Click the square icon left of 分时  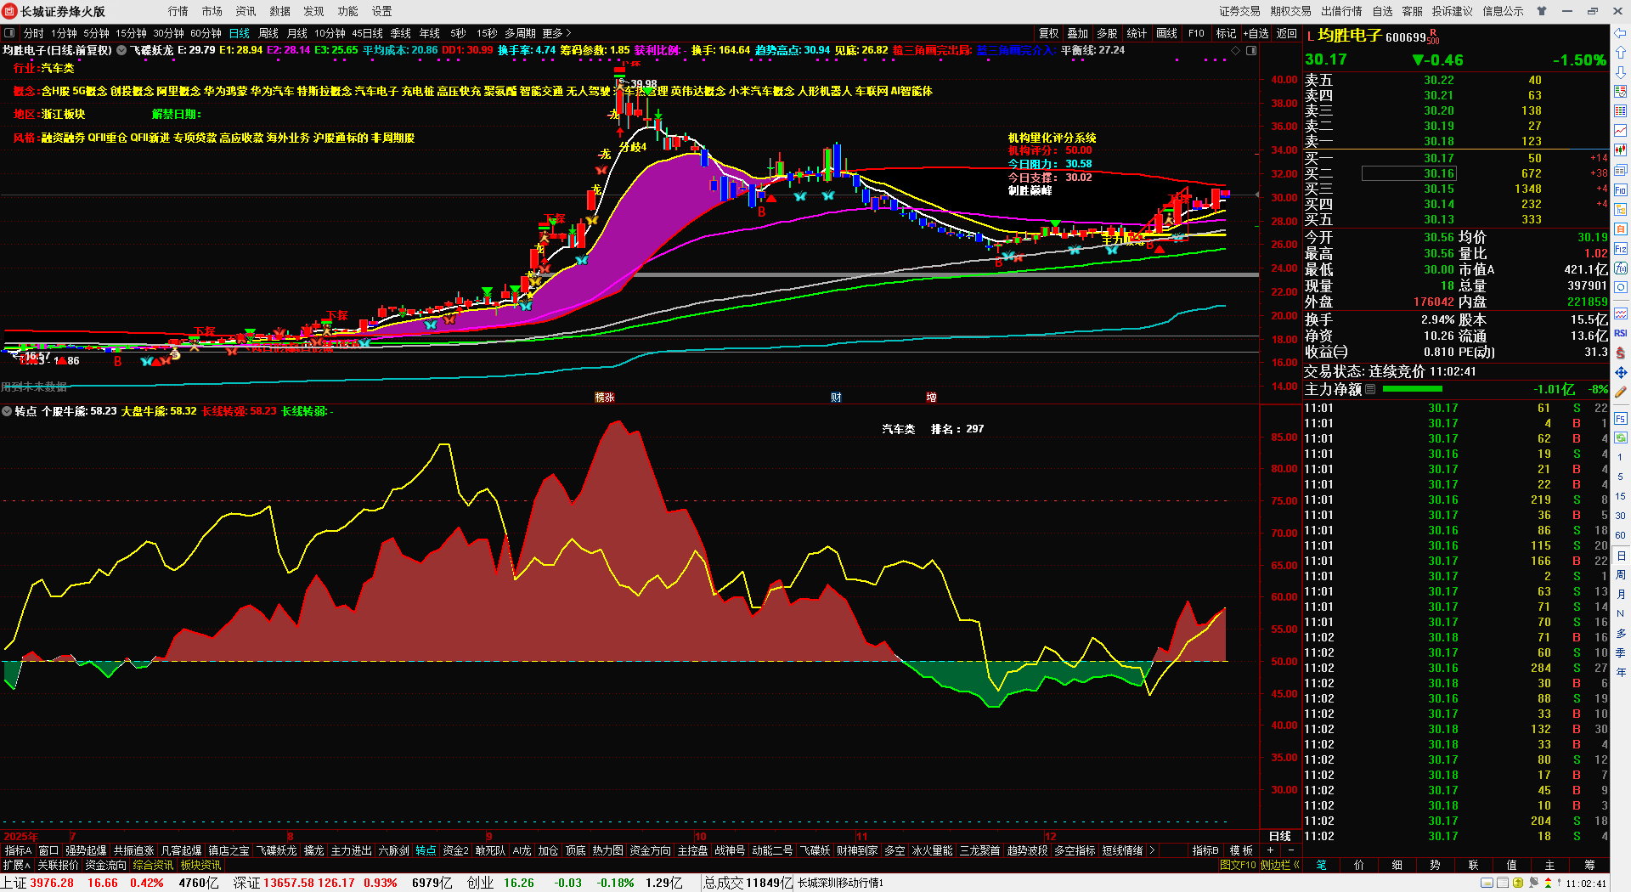[9, 33]
